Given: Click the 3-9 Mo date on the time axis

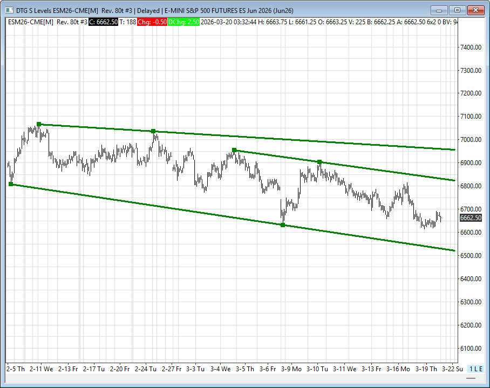Looking at the screenshot, I should click(290, 369).
